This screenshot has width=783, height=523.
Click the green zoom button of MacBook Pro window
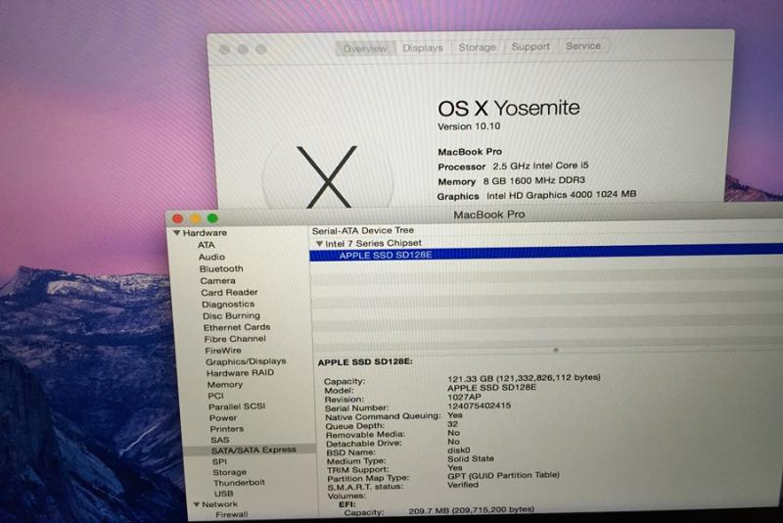pos(212,217)
